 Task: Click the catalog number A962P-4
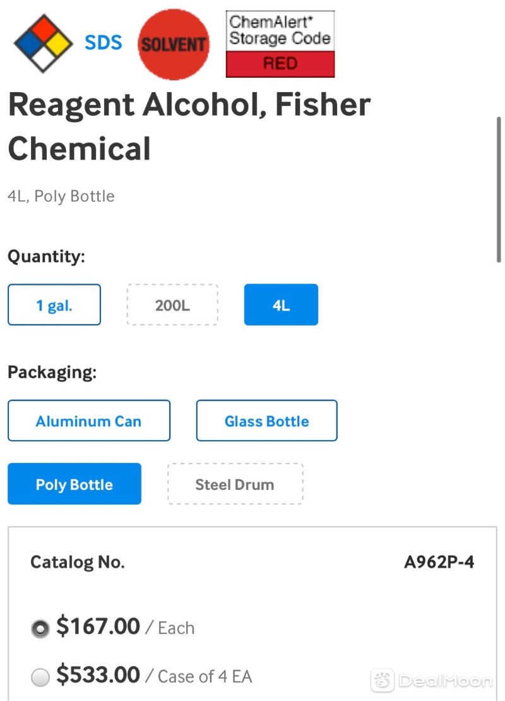pyautogui.click(x=439, y=562)
